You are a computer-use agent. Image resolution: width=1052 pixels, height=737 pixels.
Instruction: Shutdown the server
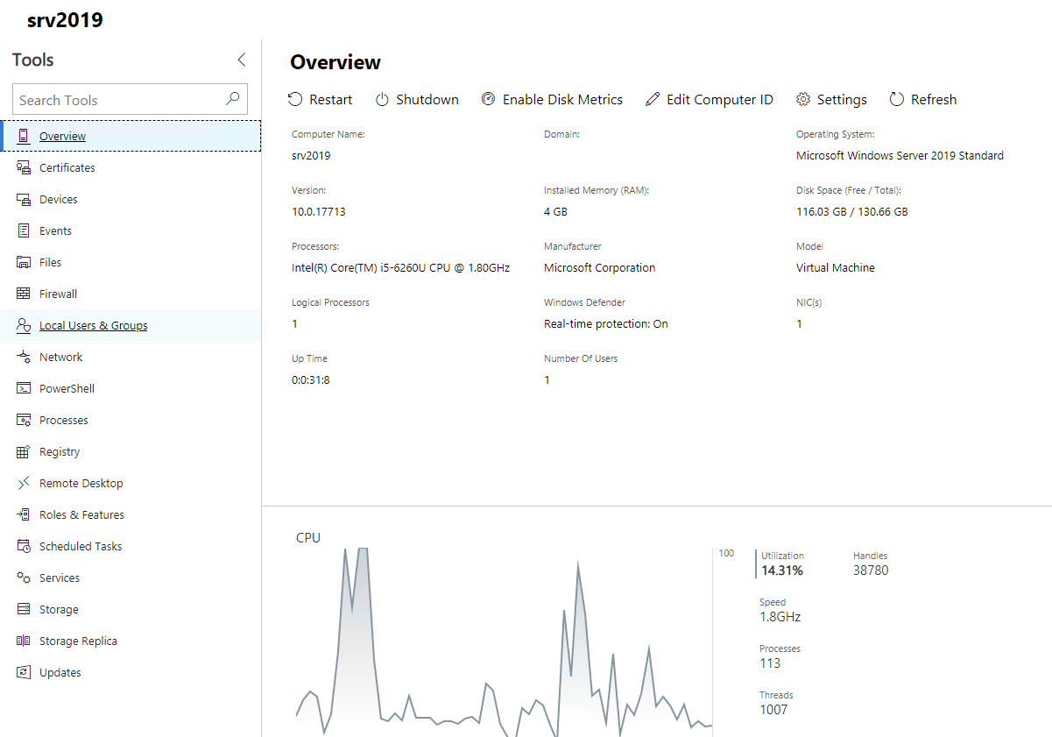tap(417, 99)
